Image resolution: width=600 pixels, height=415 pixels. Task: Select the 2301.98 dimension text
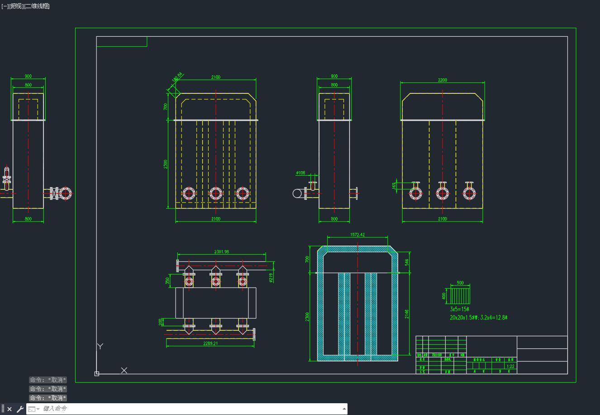221,251
